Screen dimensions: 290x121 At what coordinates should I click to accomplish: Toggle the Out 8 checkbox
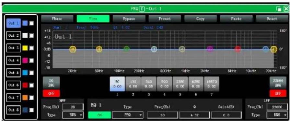pos(32,110)
